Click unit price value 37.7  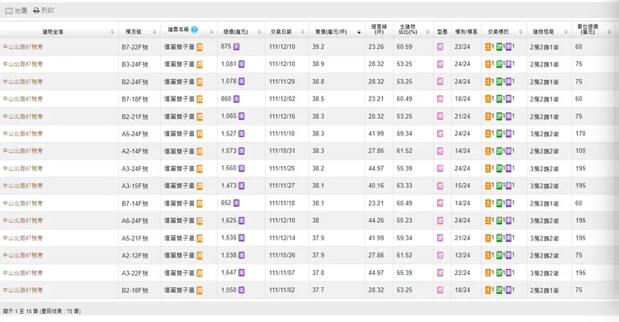tap(318, 290)
